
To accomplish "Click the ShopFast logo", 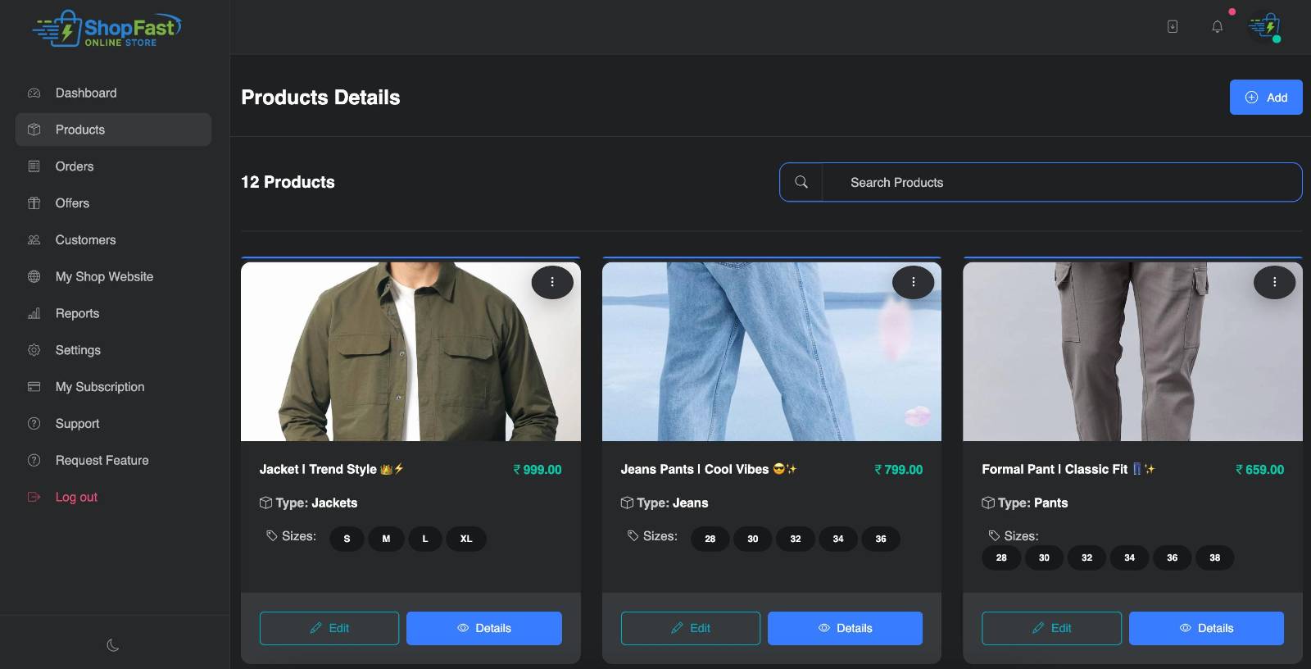I will 107,29.
